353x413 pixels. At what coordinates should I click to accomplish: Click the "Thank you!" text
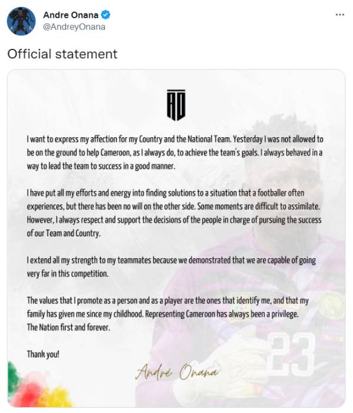click(x=43, y=354)
